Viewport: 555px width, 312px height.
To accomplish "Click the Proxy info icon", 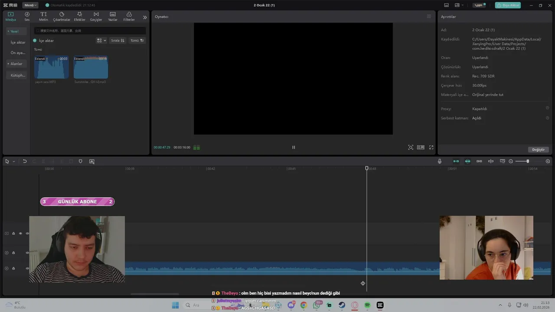I will pyautogui.click(x=547, y=108).
